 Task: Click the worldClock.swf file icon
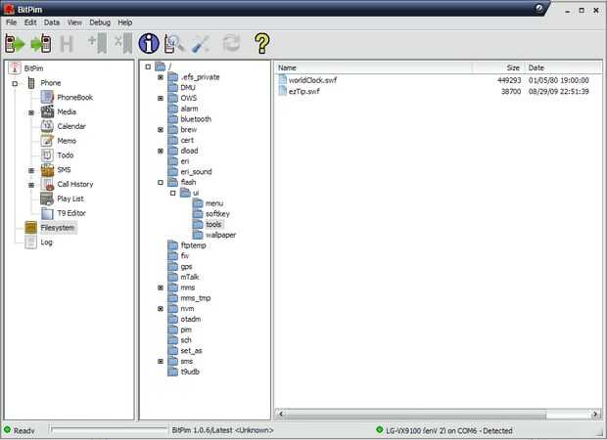coord(283,79)
